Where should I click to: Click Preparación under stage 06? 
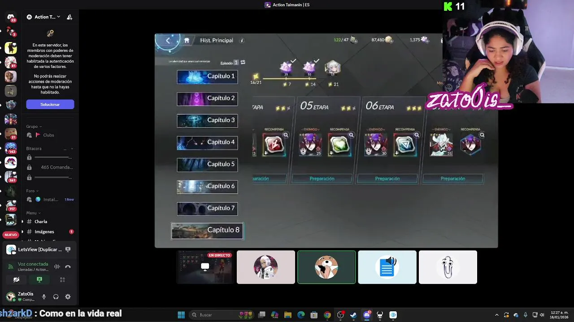387,178
